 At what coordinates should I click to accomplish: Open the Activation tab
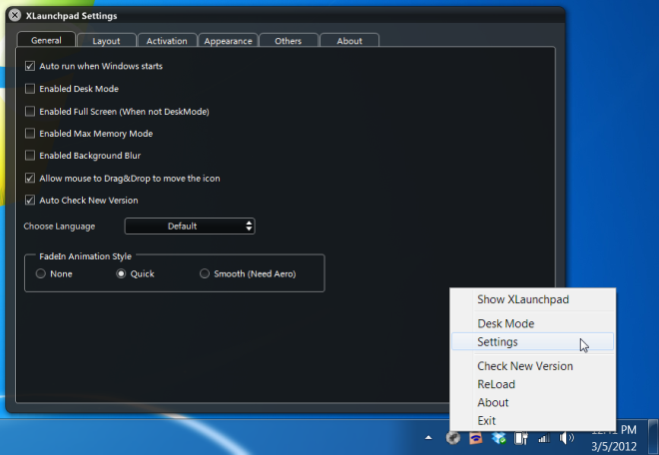pyautogui.click(x=167, y=41)
